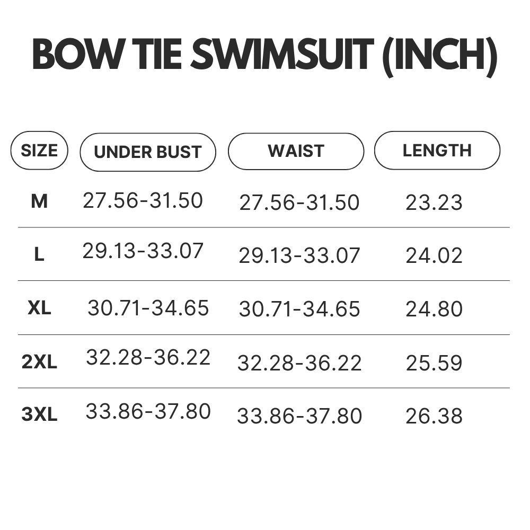Click the XL length value 24.80

434,309
